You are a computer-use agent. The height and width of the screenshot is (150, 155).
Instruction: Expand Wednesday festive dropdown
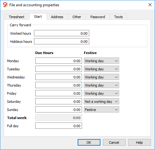[x=101, y=77]
